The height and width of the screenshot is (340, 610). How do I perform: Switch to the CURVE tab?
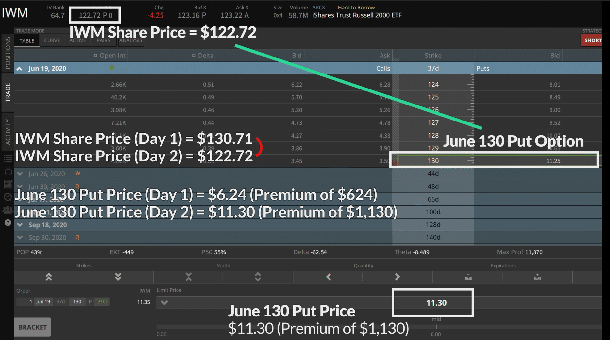click(x=52, y=40)
